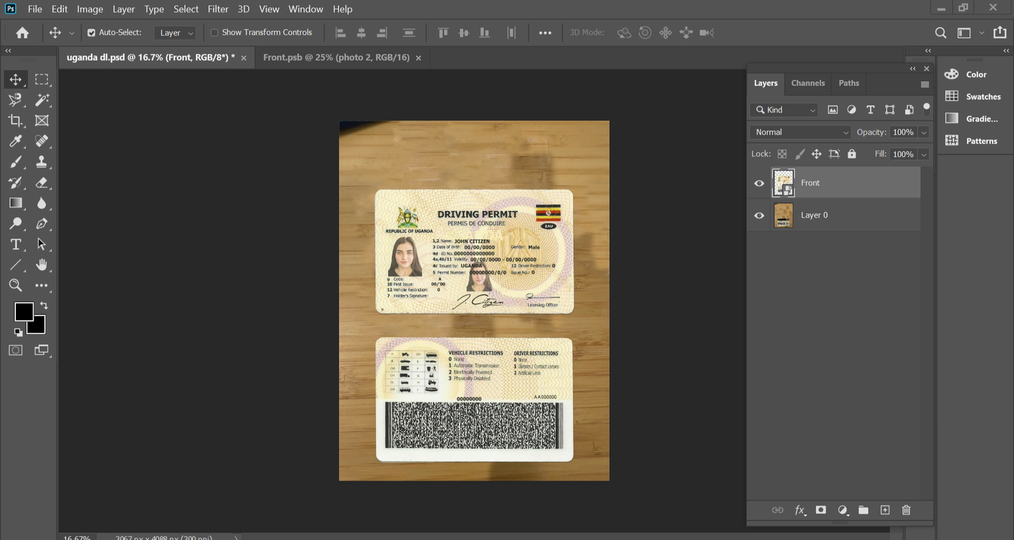
Task: Expand the Kind filter dropdown
Action: click(x=786, y=110)
